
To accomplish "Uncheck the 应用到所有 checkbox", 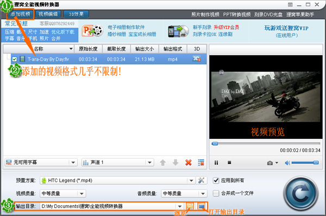I will (216, 180).
